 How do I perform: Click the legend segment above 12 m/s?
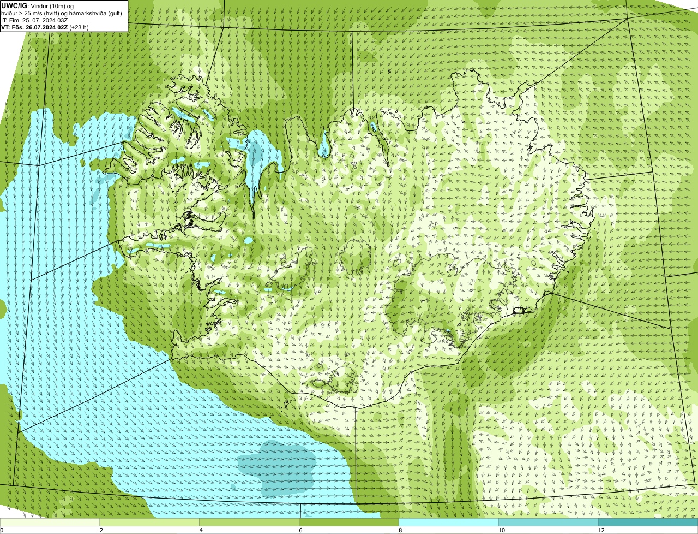point(649,522)
